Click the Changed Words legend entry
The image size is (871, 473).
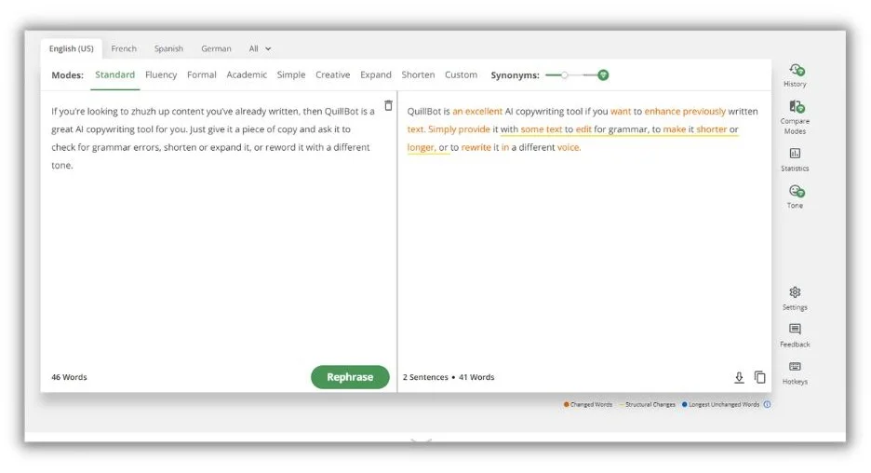[588, 405]
